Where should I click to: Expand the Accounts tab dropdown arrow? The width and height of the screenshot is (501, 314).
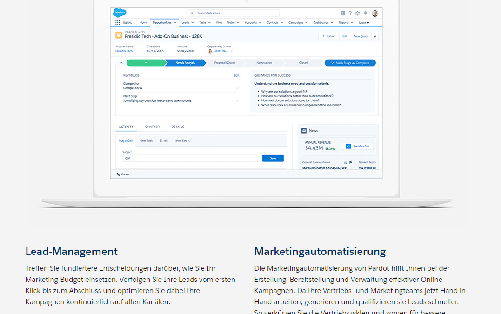(x=260, y=23)
